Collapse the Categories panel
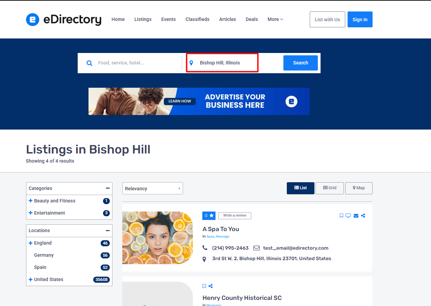This screenshot has height=306, width=431. point(107,188)
